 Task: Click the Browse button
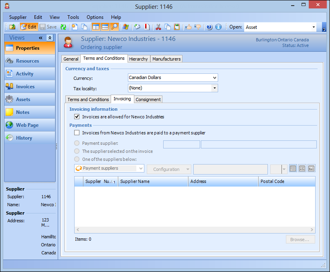pyautogui.click(x=300, y=240)
